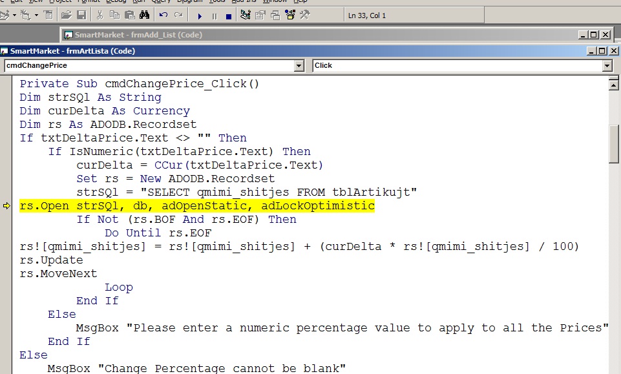Open Find with the binoculars icon
621x374 pixels.
145,16
